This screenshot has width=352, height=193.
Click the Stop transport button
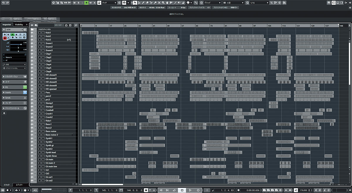click(182, 190)
